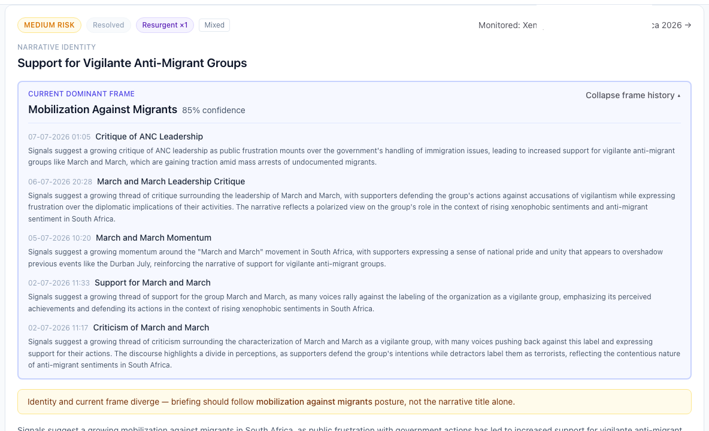Click the timestamp 05-07-2026 10:20
This screenshot has width=709, height=431.
pos(60,238)
